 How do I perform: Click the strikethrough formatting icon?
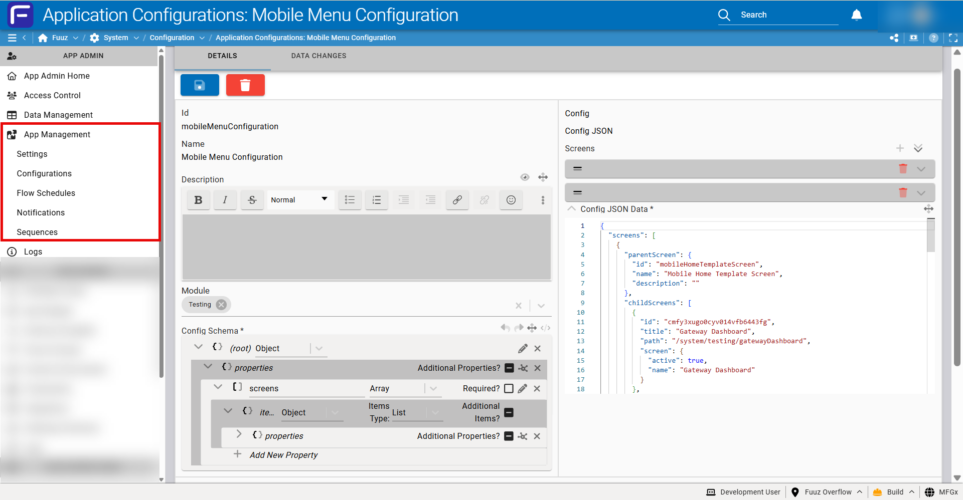[252, 200]
